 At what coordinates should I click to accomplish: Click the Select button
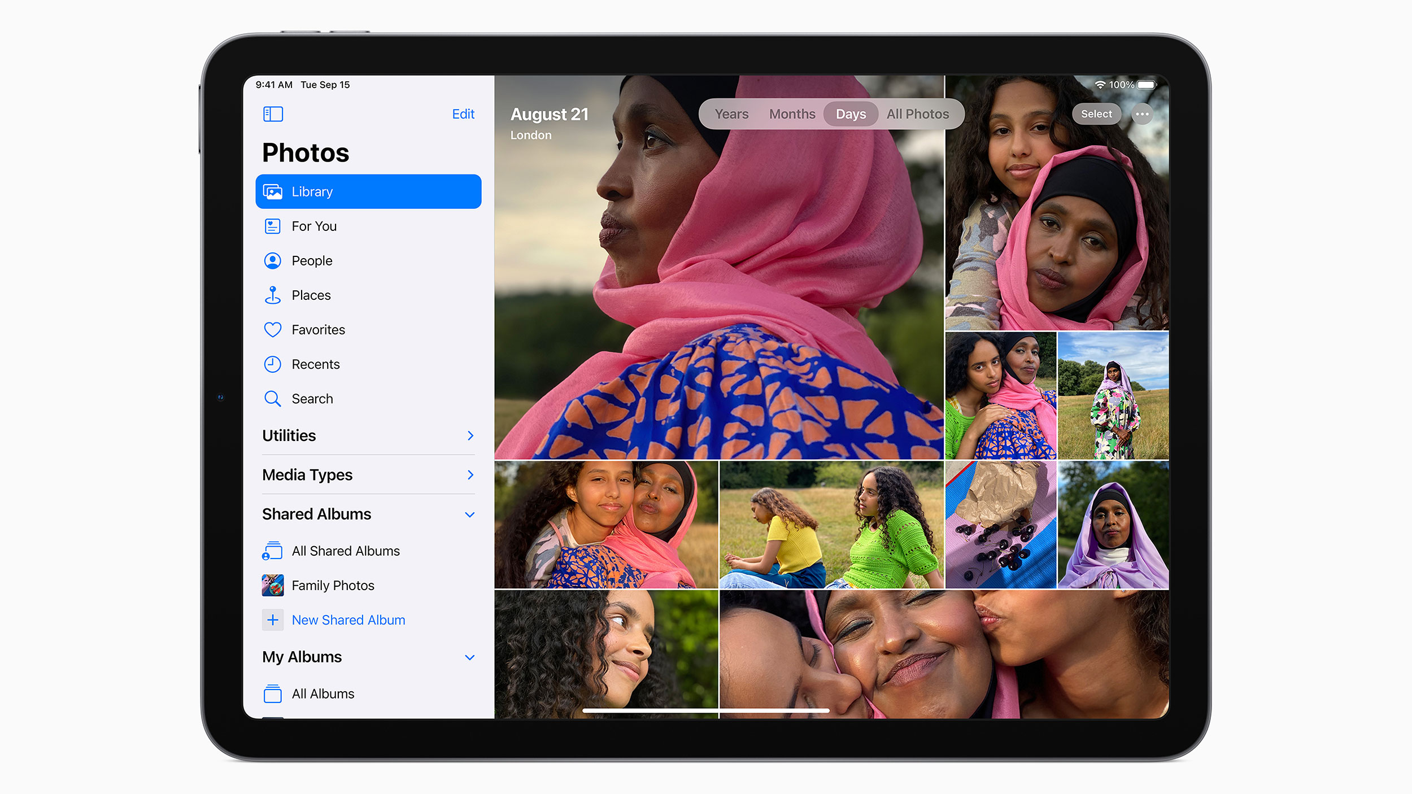tap(1097, 115)
